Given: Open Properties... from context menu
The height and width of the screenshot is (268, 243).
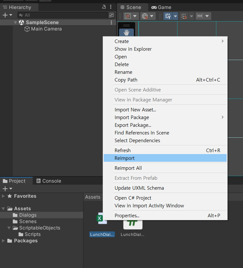Looking at the screenshot, I should pos(165,216).
